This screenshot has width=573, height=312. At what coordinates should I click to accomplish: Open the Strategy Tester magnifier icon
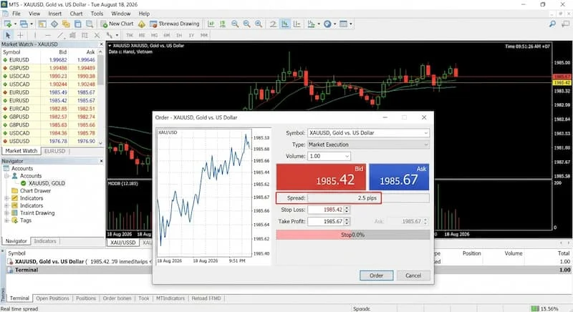click(89, 24)
